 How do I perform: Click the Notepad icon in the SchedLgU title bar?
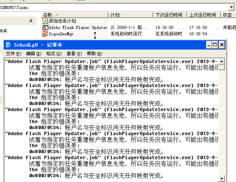pos(9,45)
